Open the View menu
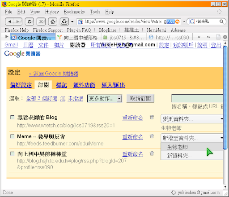The height and width of the screenshot is (197, 229). [x=35, y=12]
